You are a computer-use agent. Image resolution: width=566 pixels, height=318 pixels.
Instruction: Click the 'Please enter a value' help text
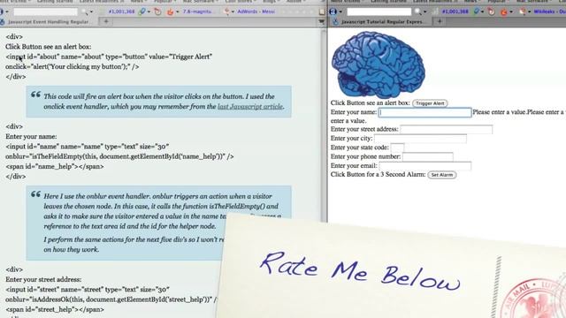(499, 112)
